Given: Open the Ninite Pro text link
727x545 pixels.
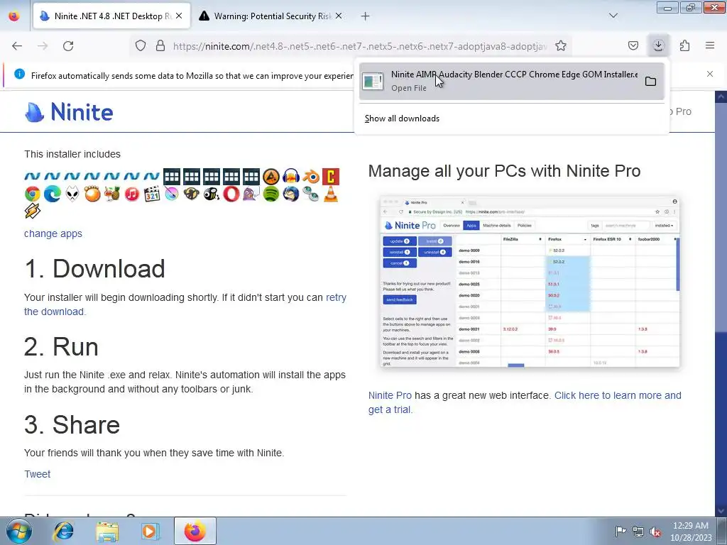Looking at the screenshot, I should pos(390,395).
